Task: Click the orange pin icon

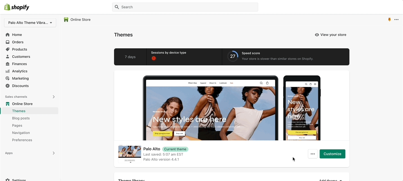Action: coord(389,20)
